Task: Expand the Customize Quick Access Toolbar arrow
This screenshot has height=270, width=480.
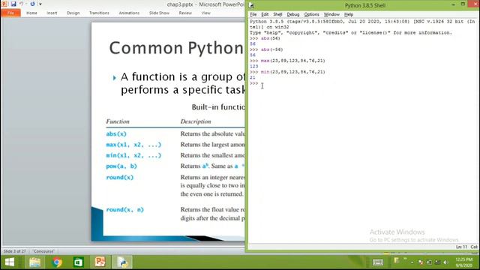Action: click(40, 4)
